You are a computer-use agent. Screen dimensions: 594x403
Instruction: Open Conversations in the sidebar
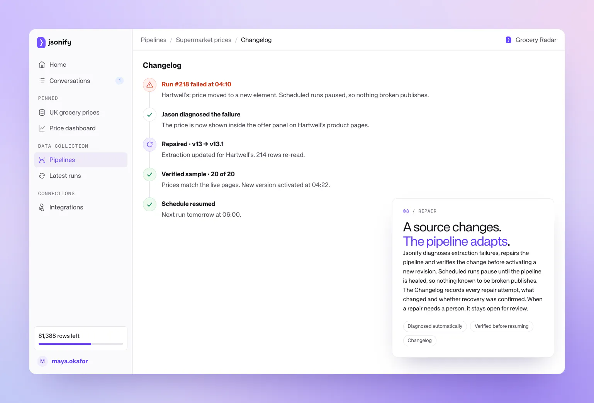81,81
